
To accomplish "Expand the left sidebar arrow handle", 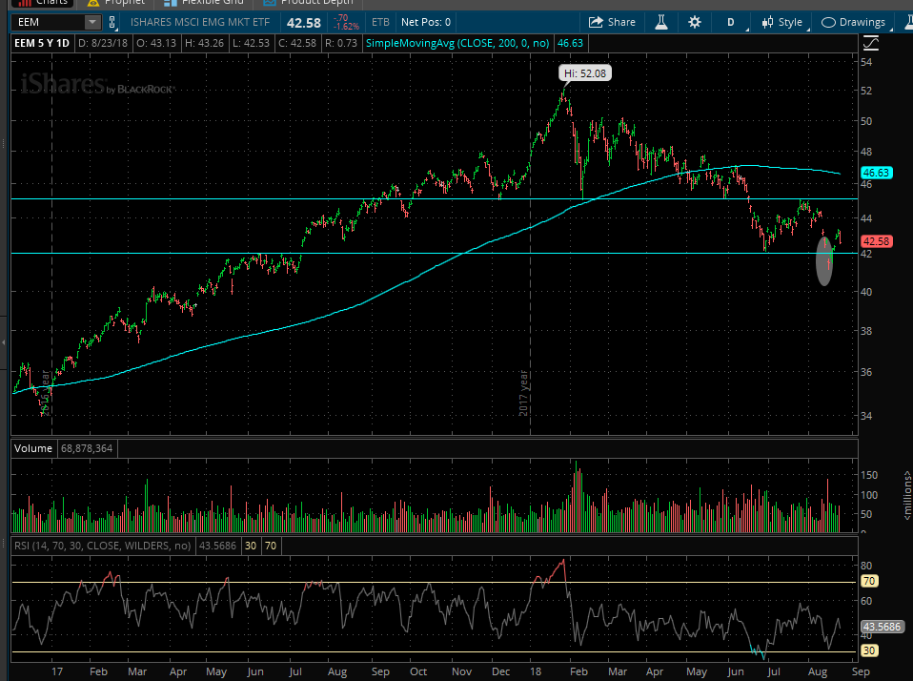I will [4, 342].
